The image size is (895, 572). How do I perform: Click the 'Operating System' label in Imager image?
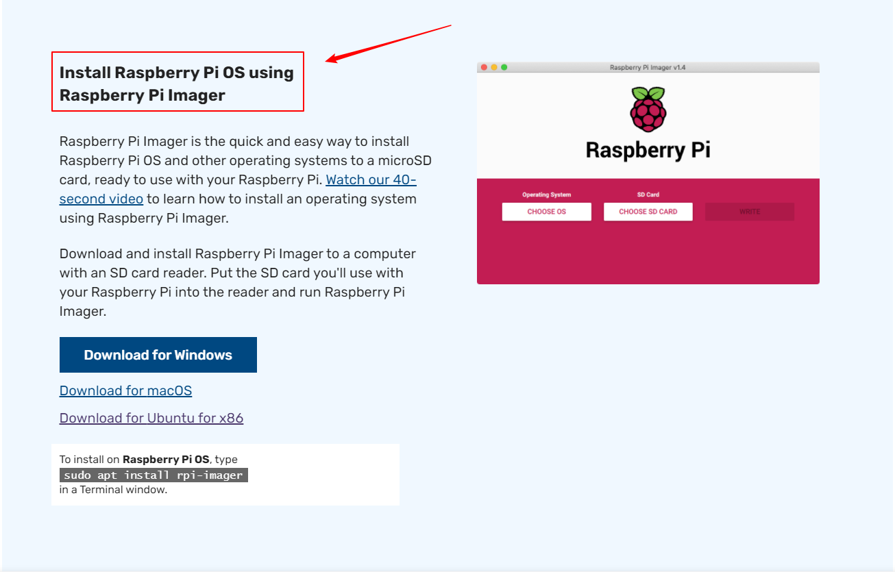pyautogui.click(x=547, y=195)
